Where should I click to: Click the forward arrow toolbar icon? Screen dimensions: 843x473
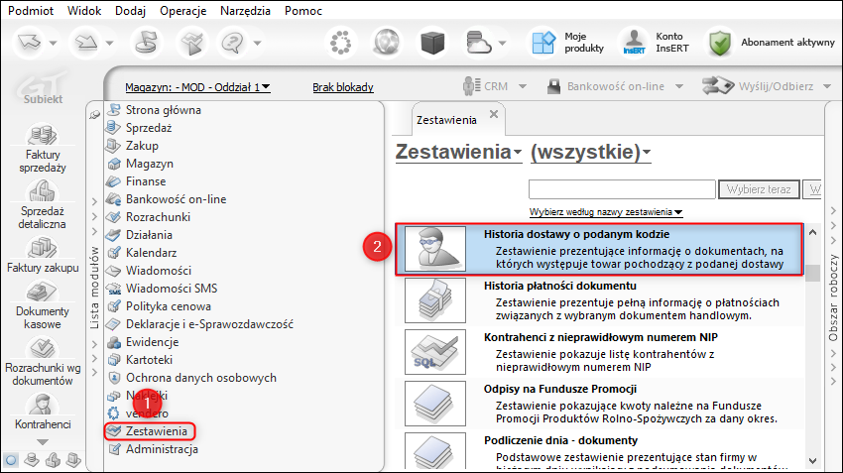coord(86,42)
